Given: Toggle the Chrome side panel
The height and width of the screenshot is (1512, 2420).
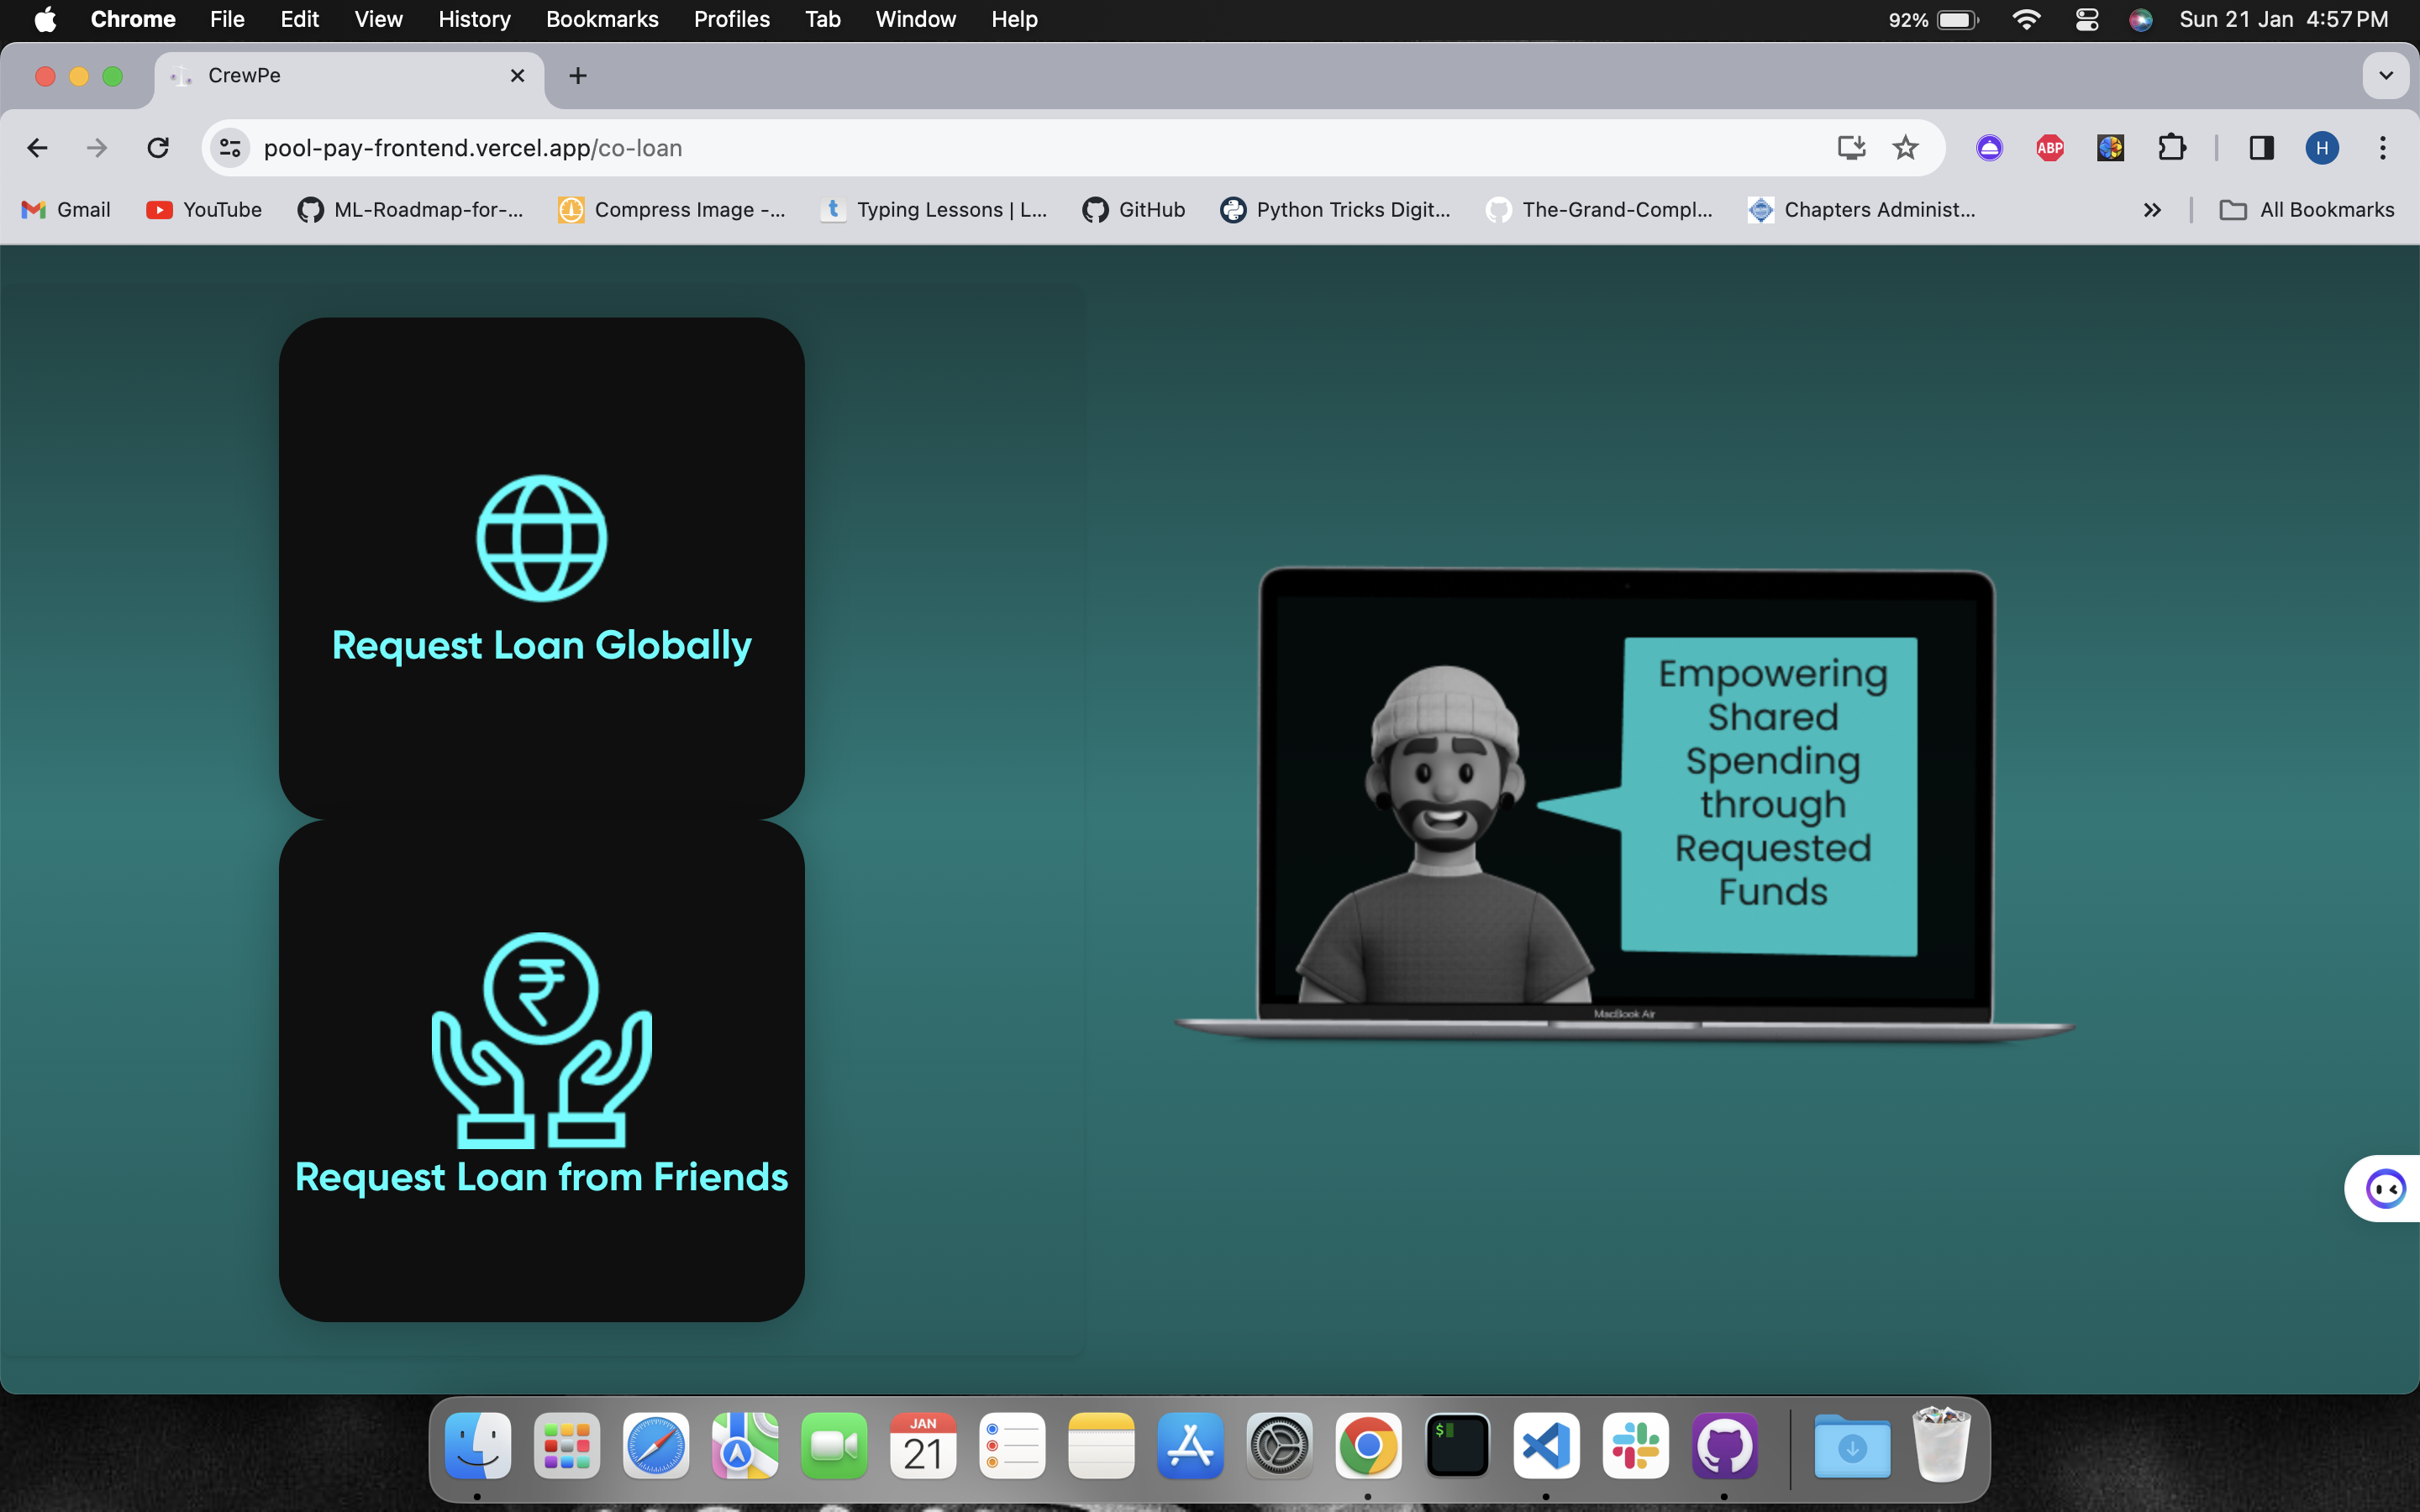Looking at the screenshot, I should click(x=2261, y=148).
